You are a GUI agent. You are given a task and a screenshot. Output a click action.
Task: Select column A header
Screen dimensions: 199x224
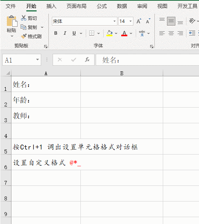(x=46, y=73)
